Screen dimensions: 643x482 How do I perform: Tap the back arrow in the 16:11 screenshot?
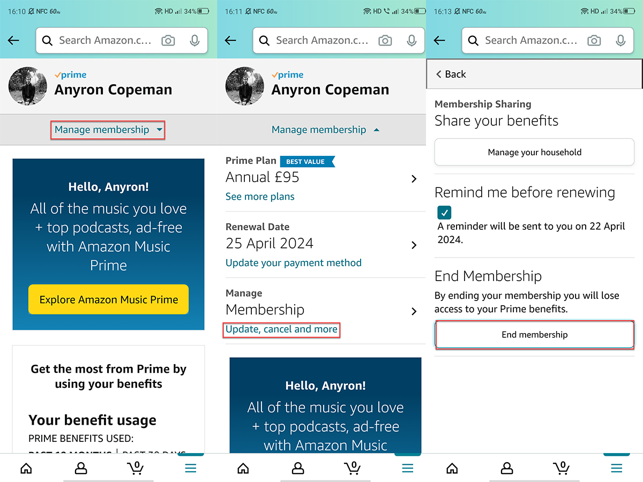coord(230,40)
